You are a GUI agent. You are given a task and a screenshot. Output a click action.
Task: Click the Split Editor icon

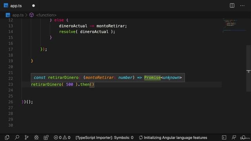click(x=232, y=5)
